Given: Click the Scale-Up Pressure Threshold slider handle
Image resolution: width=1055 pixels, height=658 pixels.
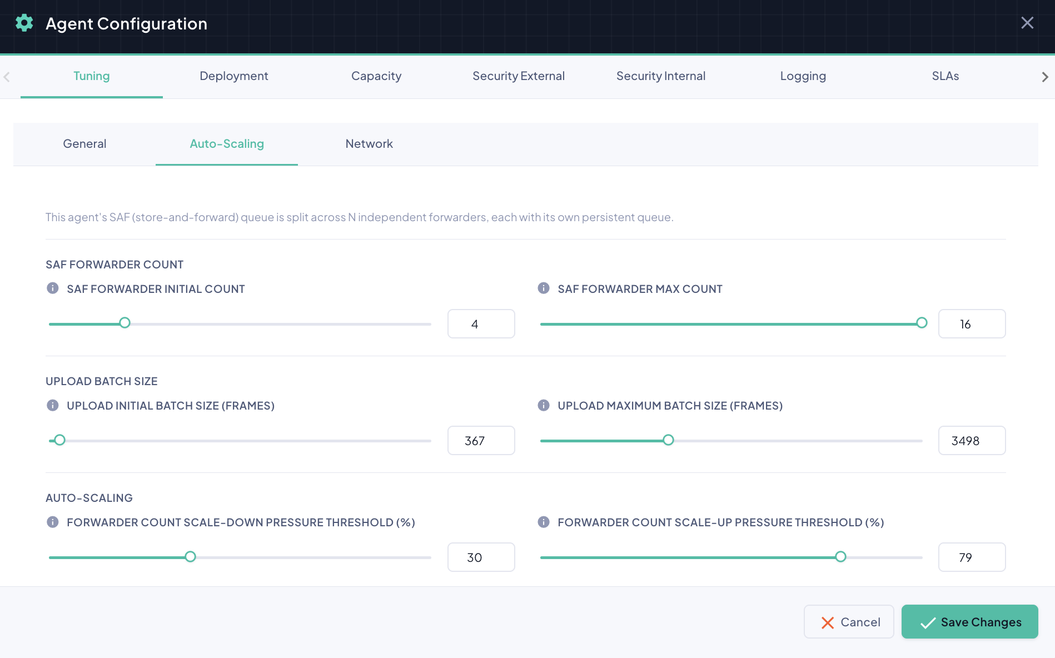Looking at the screenshot, I should pos(841,557).
